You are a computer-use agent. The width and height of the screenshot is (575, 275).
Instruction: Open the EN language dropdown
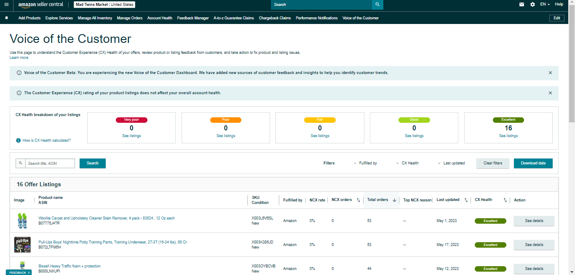(545, 5)
